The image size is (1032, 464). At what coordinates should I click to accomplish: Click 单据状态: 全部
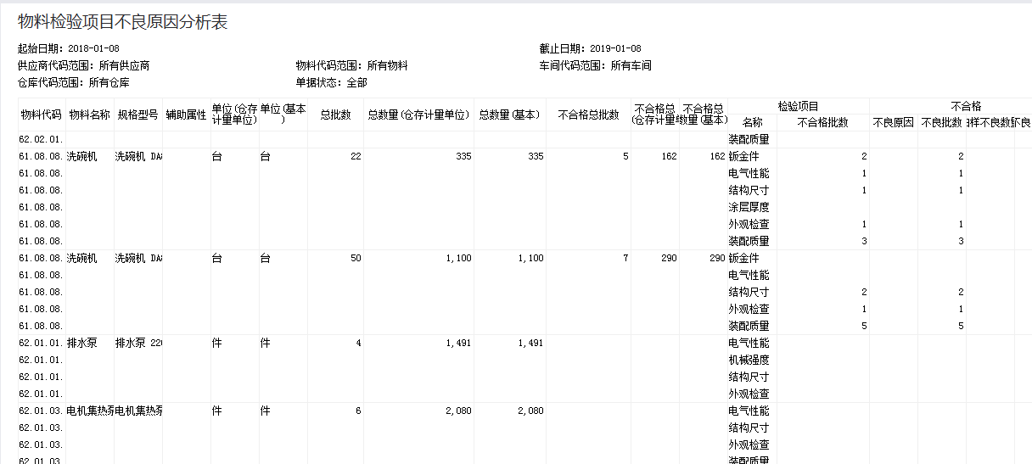tap(332, 82)
